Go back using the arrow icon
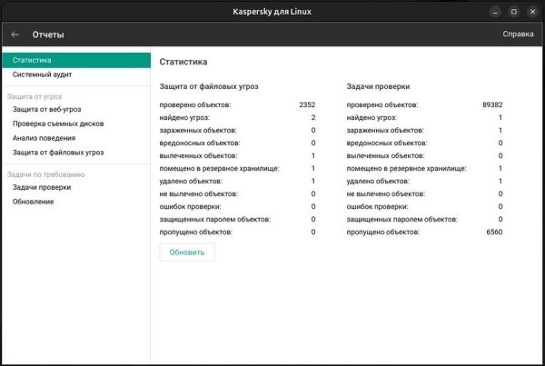Viewport: 545px width, 366px height. click(x=15, y=35)
